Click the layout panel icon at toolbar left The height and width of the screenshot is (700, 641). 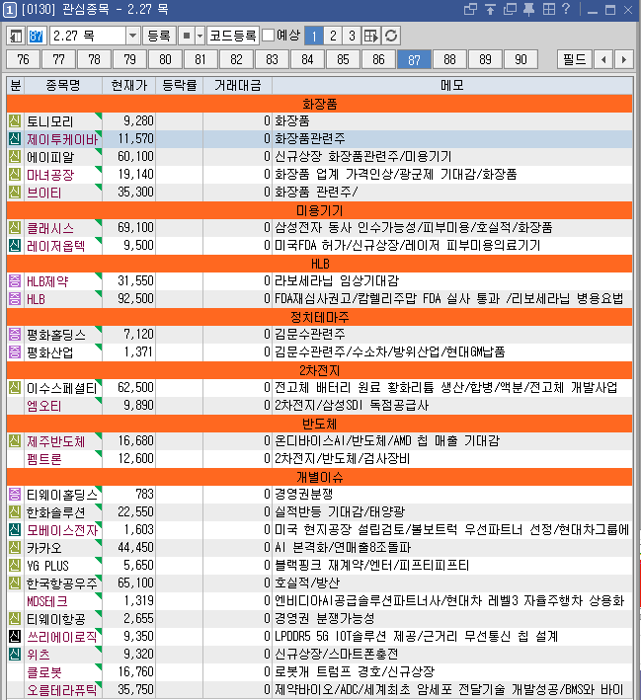[16, 36]
